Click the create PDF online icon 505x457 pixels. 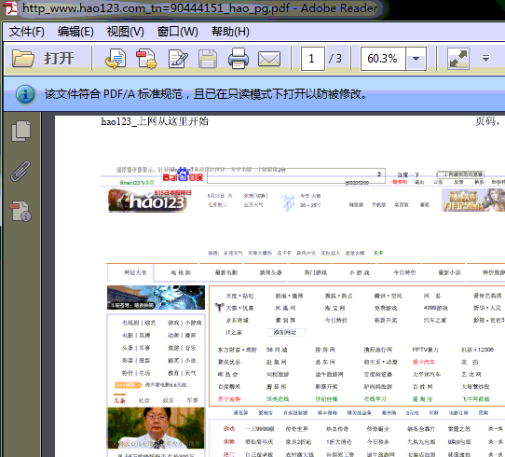[146, 59]
